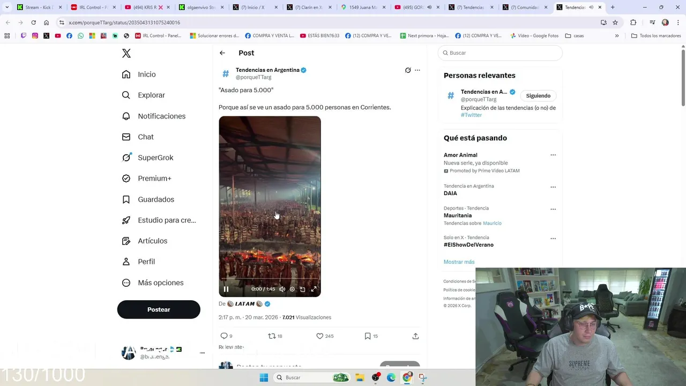The width and height of the screenshot is (686, 386).
Task: Seek on the video progress bar
Action: coord(270,279)
